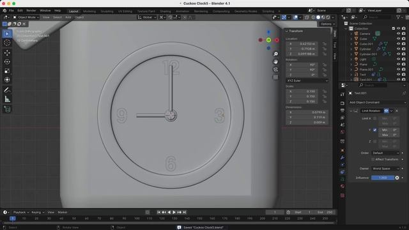Toggle camera view with camera icon
Viewport: 409px width, 230px height.
click(275, 70)
